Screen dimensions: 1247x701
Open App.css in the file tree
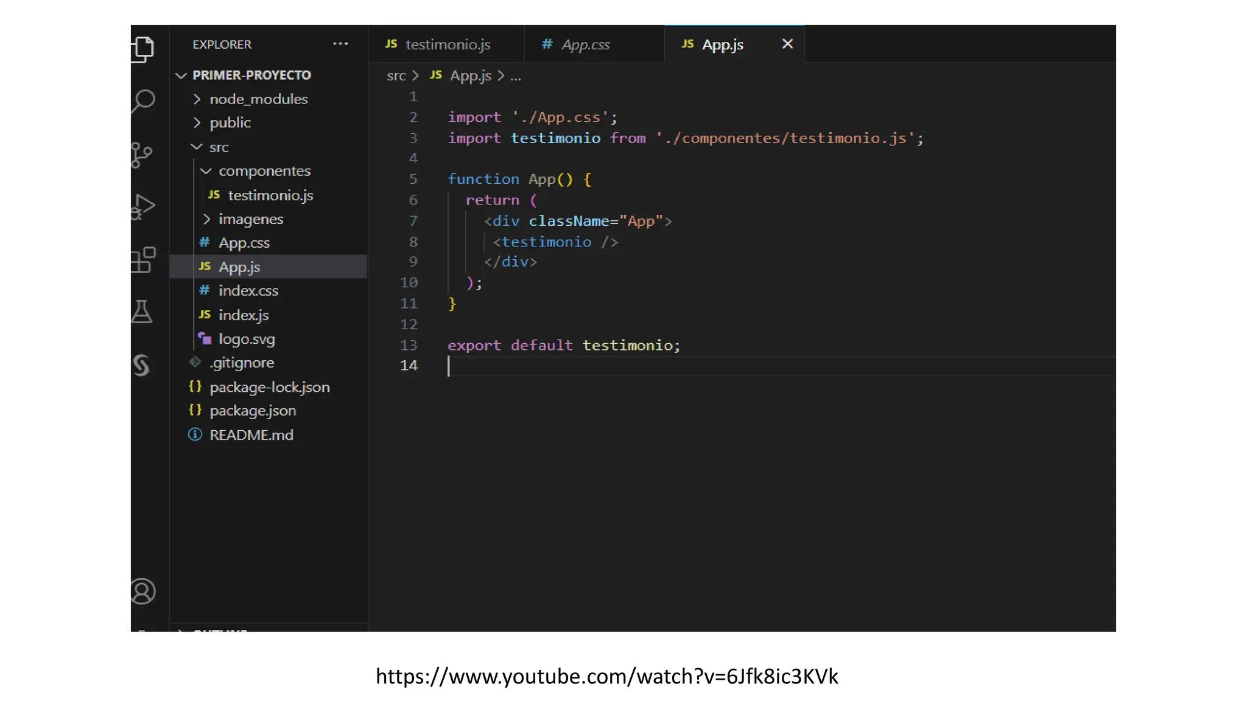pos(268,243)
